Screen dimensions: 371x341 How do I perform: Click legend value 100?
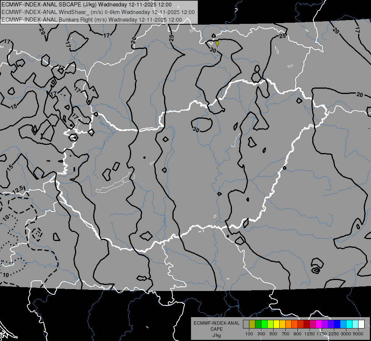click(249, 334)
